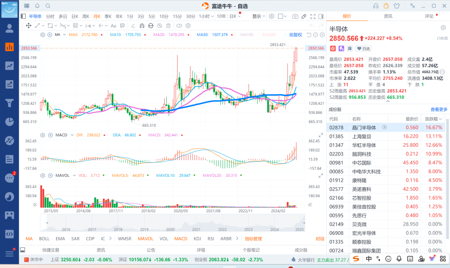Hide drawings with the crossed-eye icon
Screen dimensions: 450x268
(160, 25)
